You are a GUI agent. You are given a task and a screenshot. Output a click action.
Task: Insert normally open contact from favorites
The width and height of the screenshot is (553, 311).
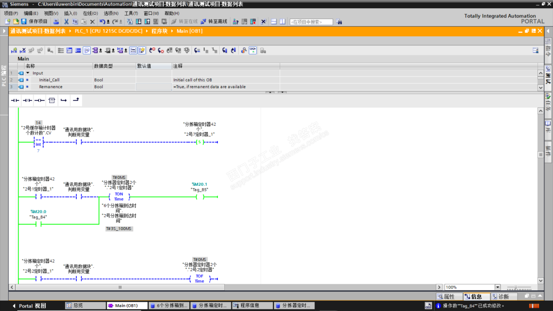click(15, 100)
